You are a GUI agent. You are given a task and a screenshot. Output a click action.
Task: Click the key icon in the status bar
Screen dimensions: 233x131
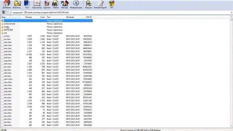click(5, 130)
